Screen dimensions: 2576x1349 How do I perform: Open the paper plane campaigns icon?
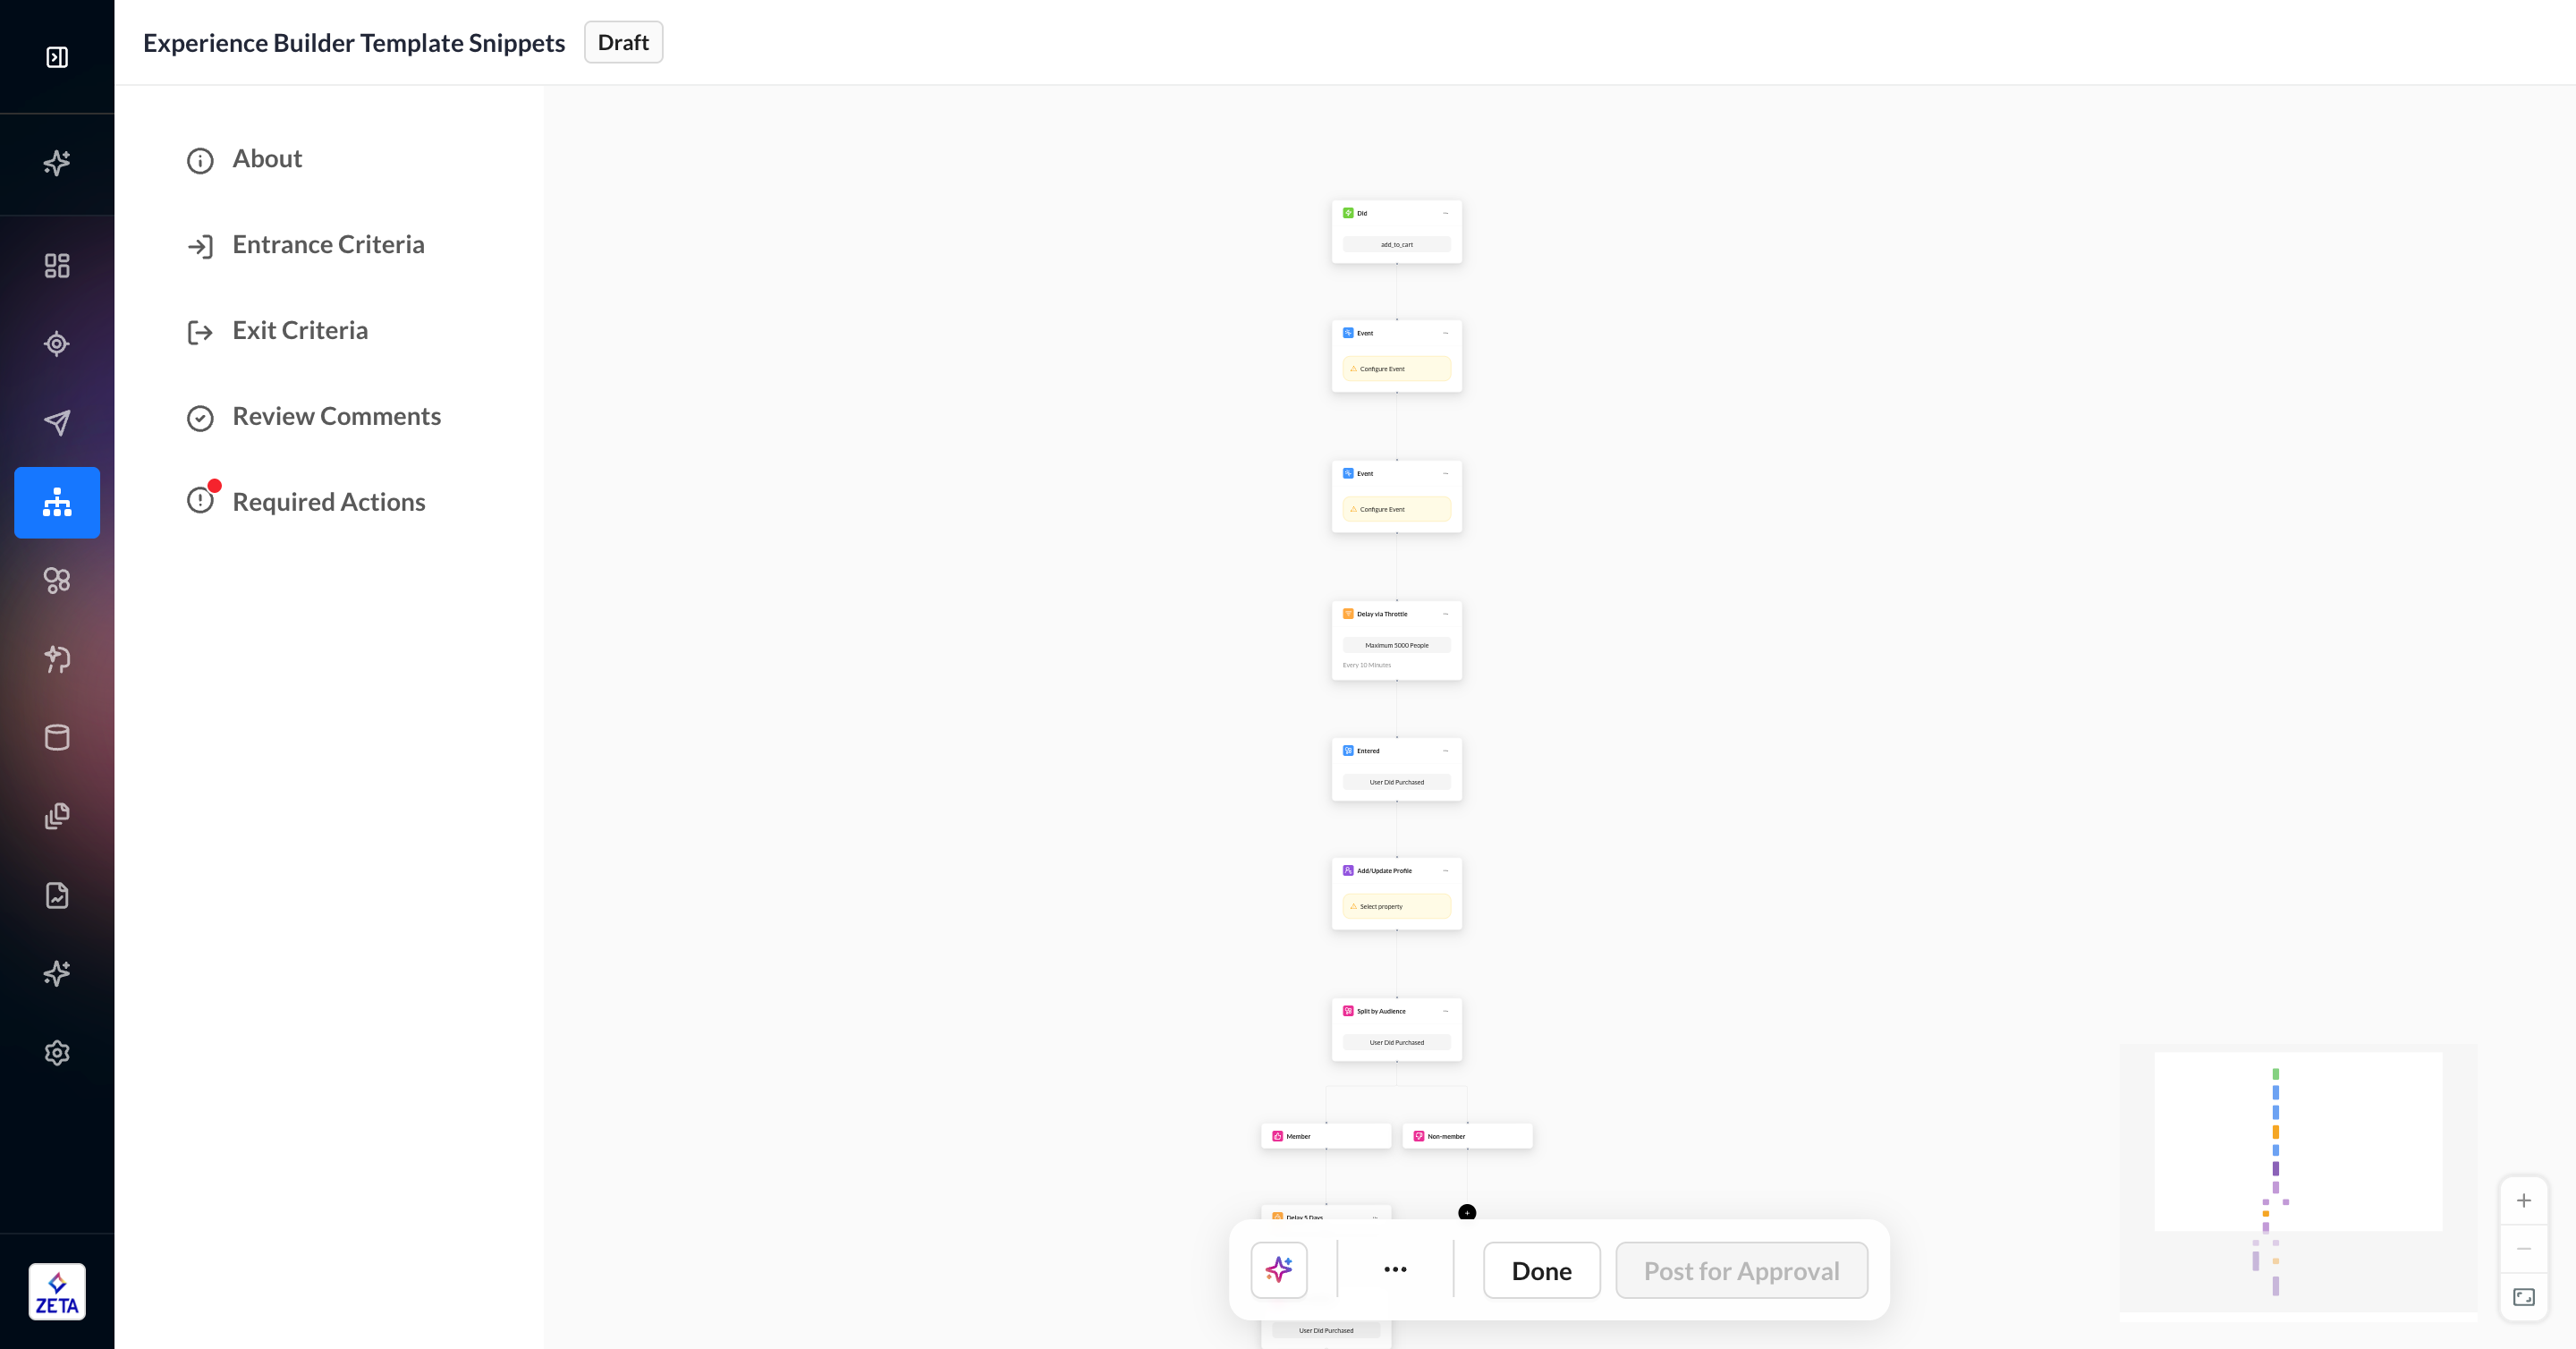(x=57, y=422)
